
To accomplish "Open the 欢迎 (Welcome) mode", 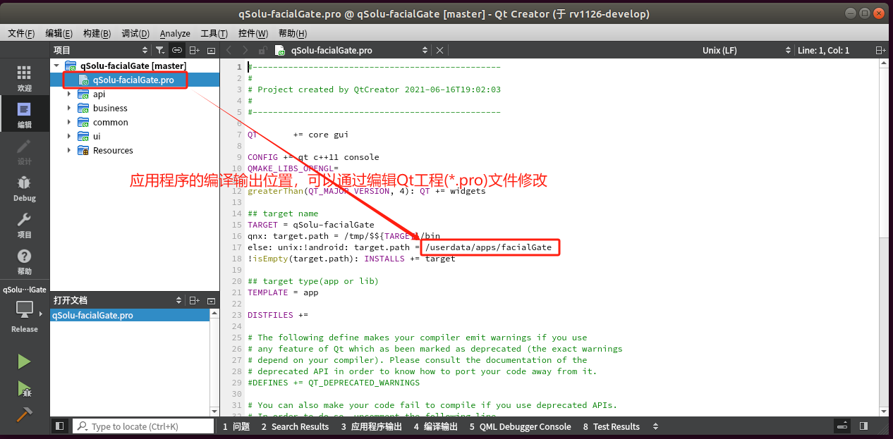I will point(24,78).
